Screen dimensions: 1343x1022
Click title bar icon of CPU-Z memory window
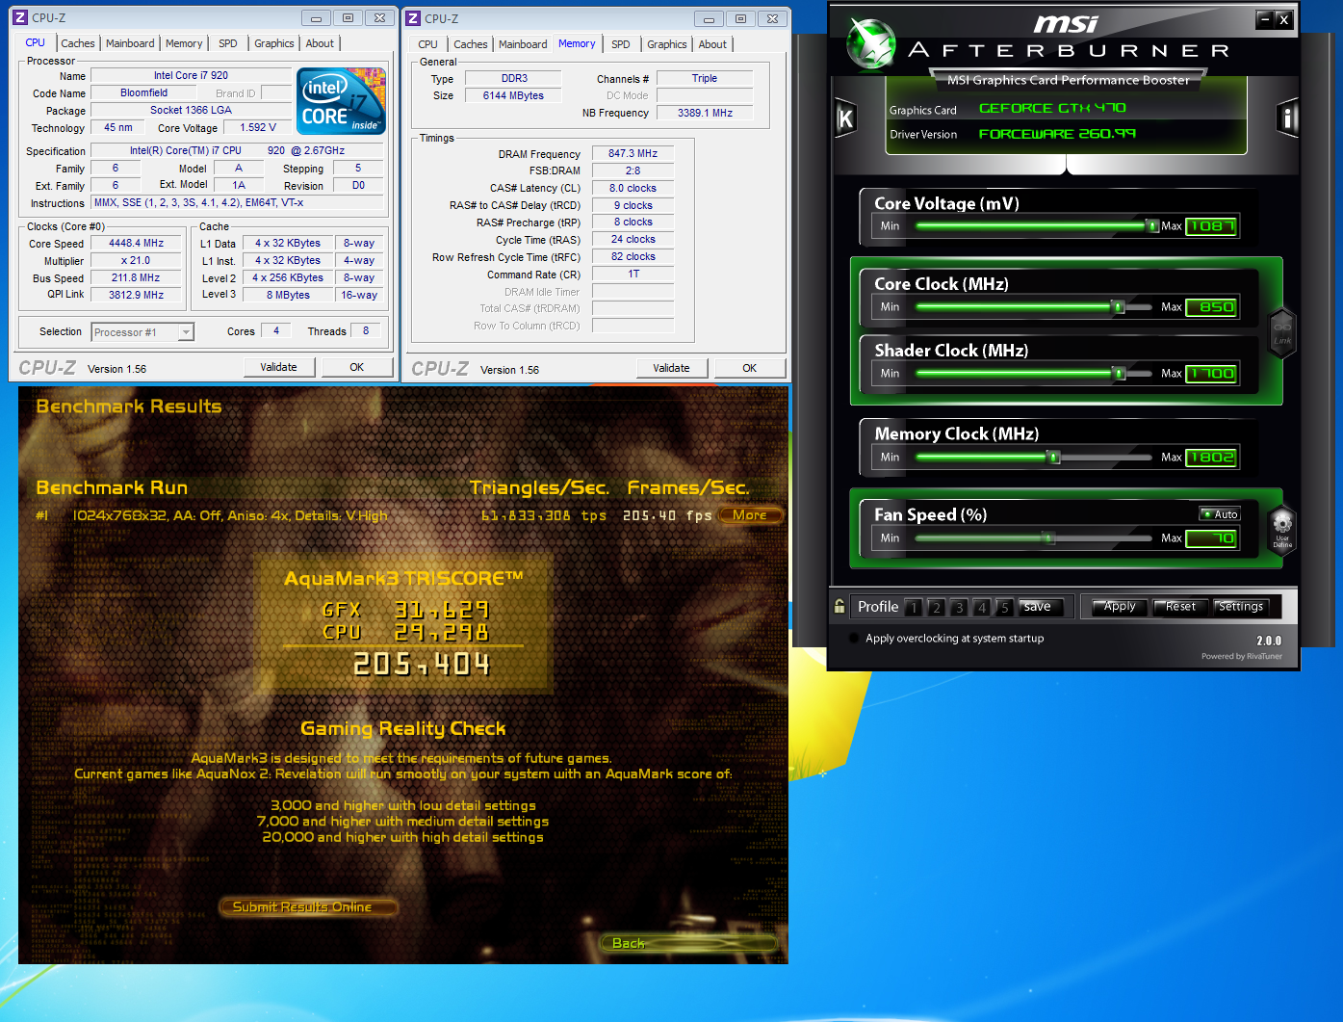tap(413, 18)
